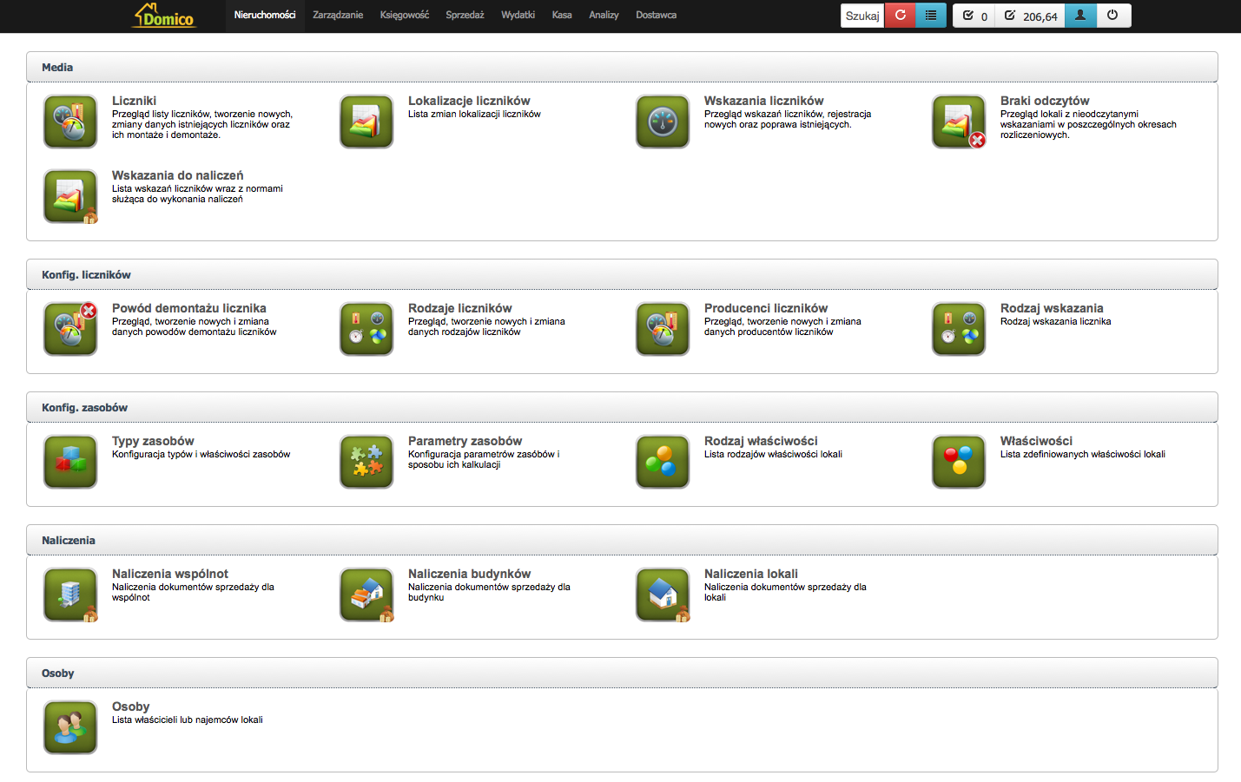
Task: Open the Rodzaj wskazania icon
Action: pyautogui.click(x=959, y=329)
